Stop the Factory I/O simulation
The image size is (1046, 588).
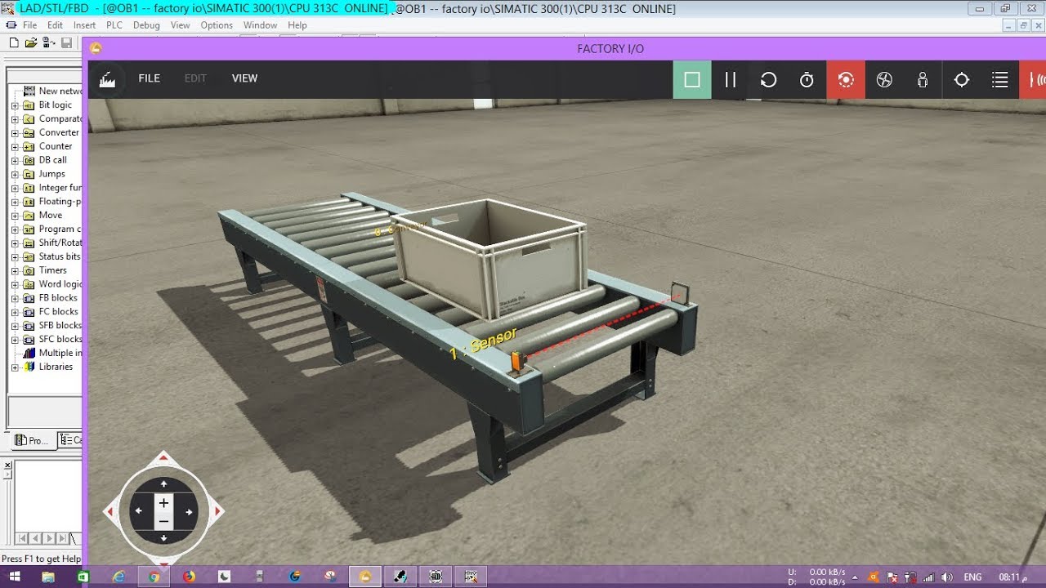(692, 79)
